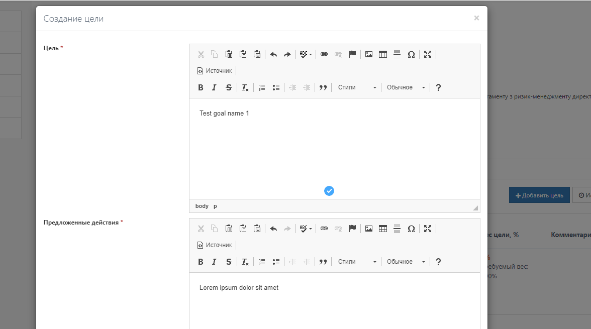Insert anchor in Предложенные действия editor
The height and width of the screenshot is (329, 591).
(x=352, y=229)
